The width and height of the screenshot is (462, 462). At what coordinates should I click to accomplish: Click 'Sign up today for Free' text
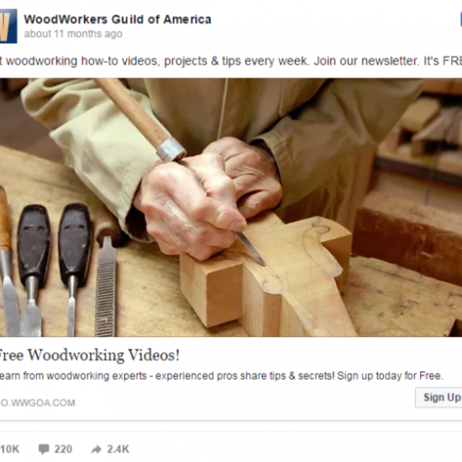(x=390, y=376)
